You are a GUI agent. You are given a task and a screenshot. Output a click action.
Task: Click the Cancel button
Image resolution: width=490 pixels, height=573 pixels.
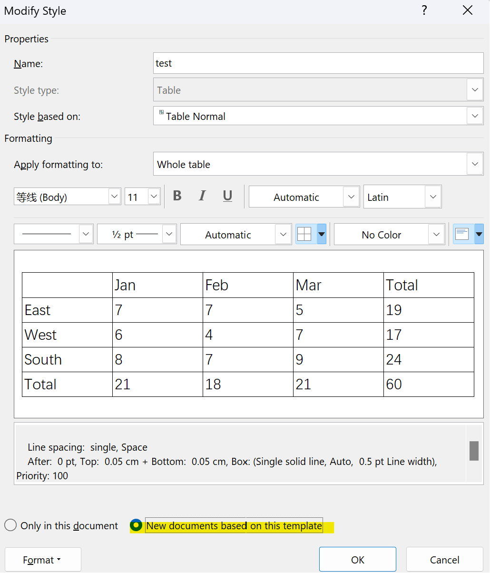tap(445, 560)
